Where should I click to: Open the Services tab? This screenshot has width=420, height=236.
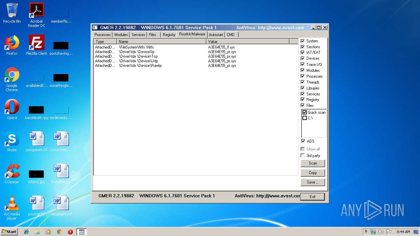[x=138, y=35]
